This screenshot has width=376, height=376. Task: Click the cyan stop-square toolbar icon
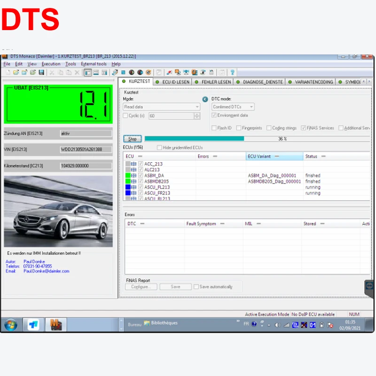click(x=123, y=72)
